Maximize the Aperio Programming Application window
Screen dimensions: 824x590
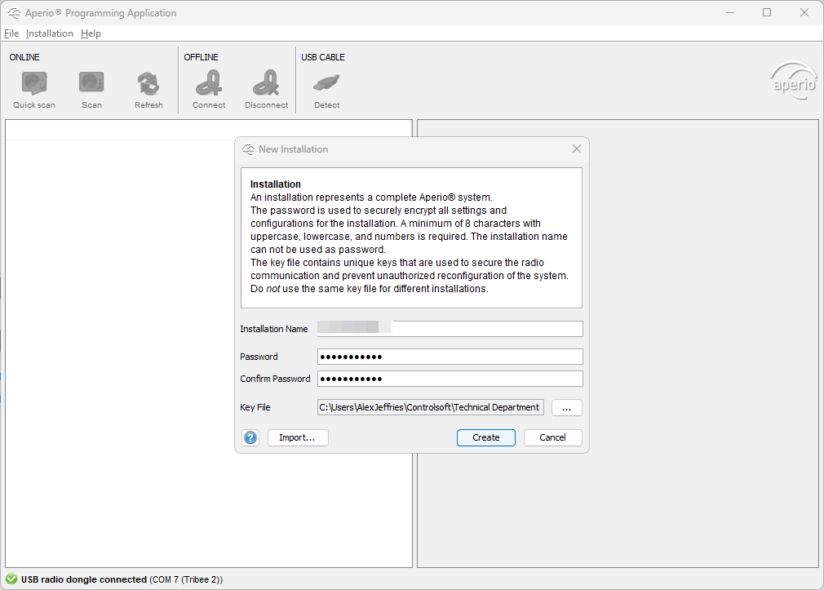coord(767,12)
